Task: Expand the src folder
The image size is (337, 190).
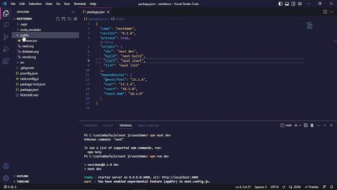Action: point(45,62)
